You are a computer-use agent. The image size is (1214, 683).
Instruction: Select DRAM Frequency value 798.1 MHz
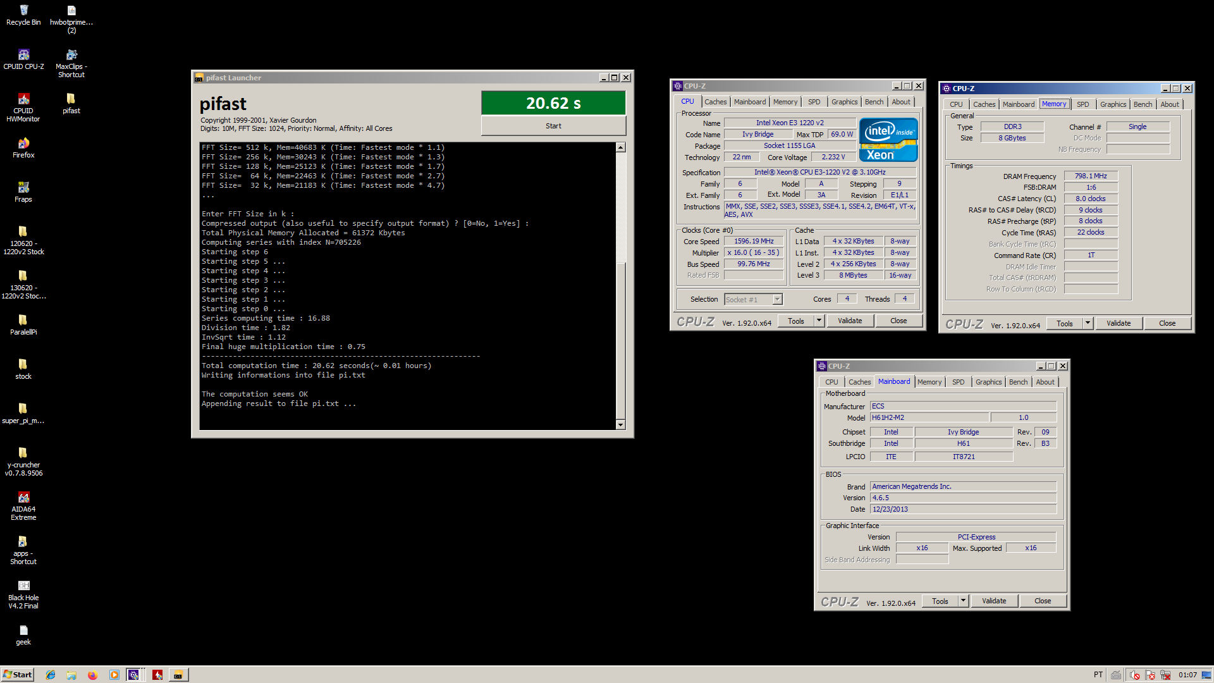1091,176
